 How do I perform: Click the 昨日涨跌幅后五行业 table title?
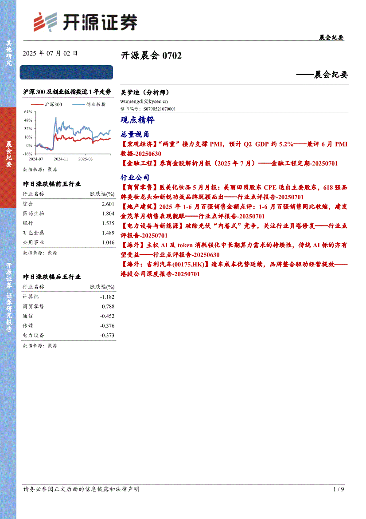[52, 277]
